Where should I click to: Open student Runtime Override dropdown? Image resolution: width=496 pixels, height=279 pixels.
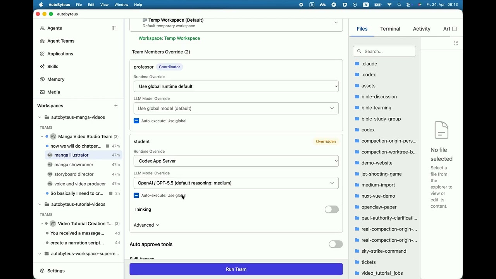coord(236,161)
